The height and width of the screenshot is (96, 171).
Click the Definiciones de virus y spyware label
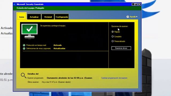coord(38,49)
